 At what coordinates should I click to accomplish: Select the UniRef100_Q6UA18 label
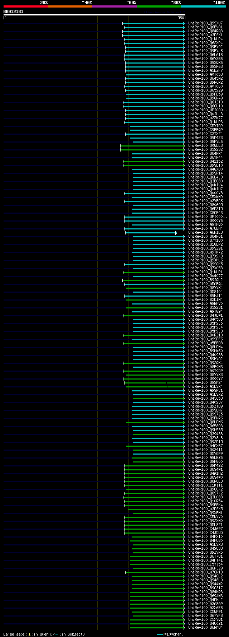205,55
